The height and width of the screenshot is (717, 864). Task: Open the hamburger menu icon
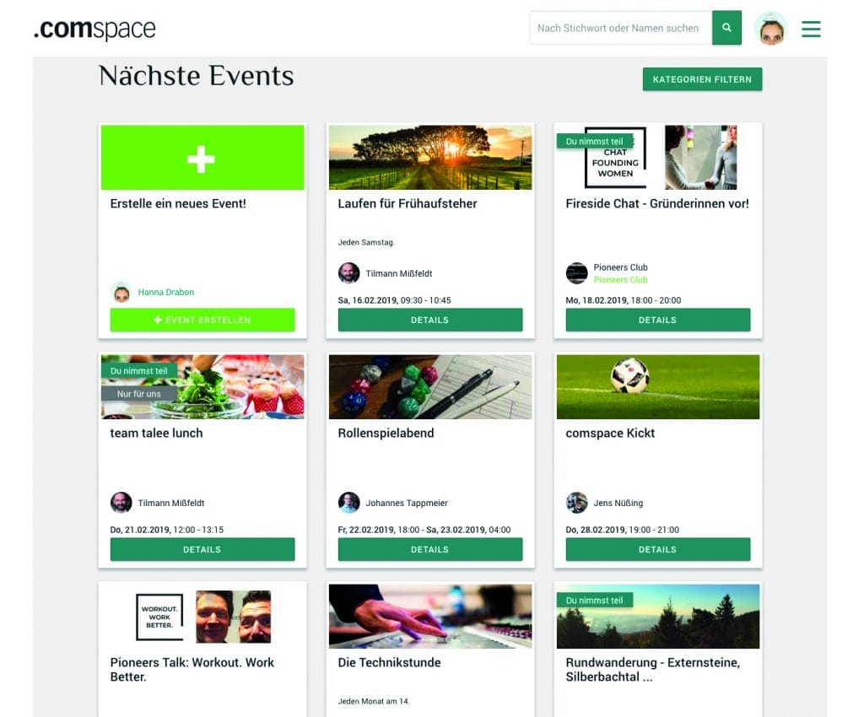(811, 29)
